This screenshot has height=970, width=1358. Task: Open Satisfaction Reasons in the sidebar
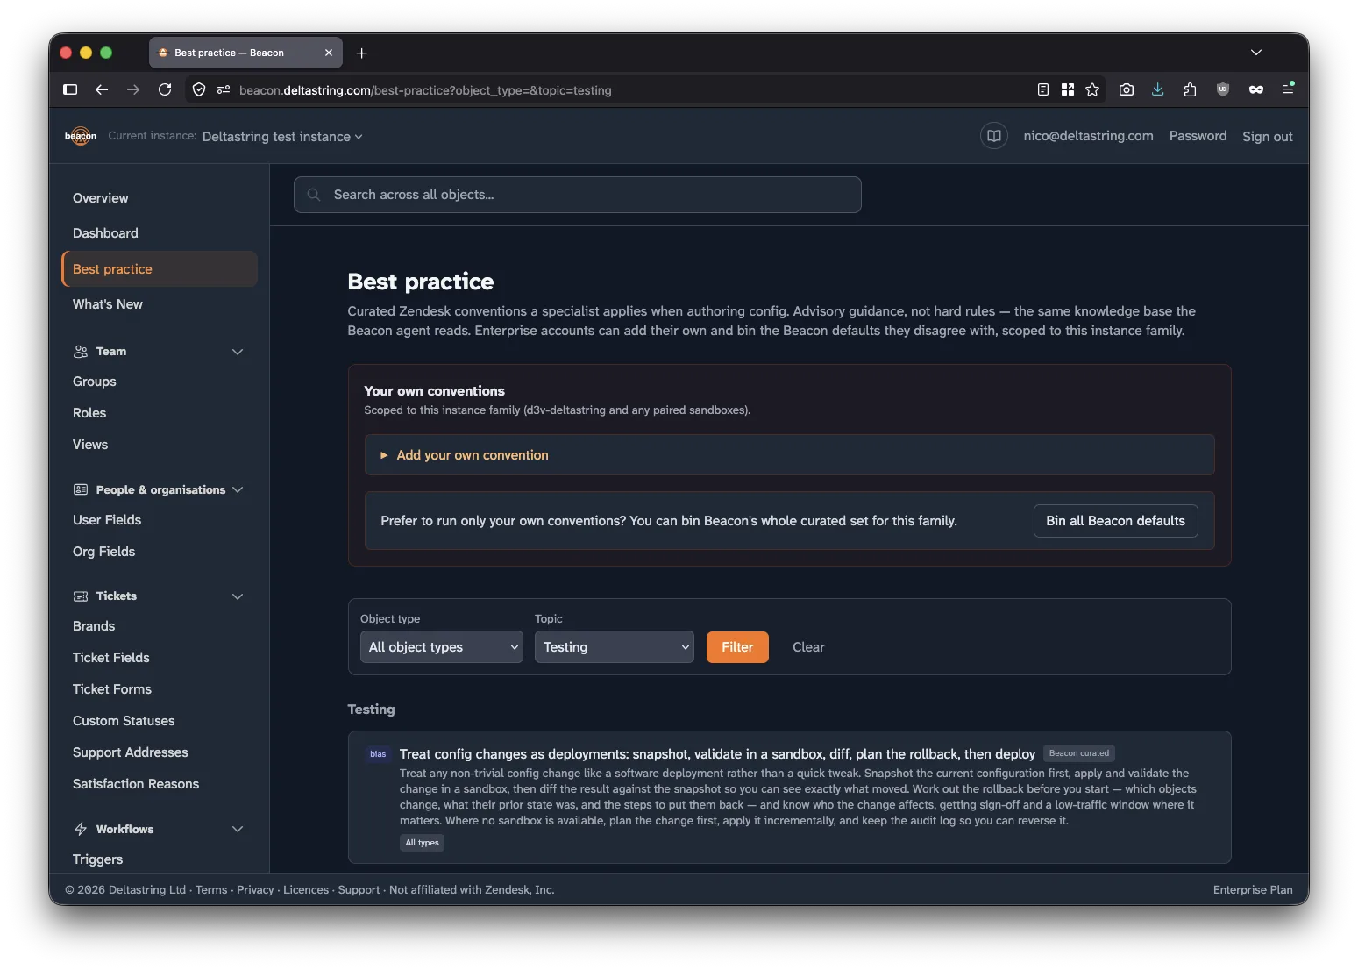136,784
